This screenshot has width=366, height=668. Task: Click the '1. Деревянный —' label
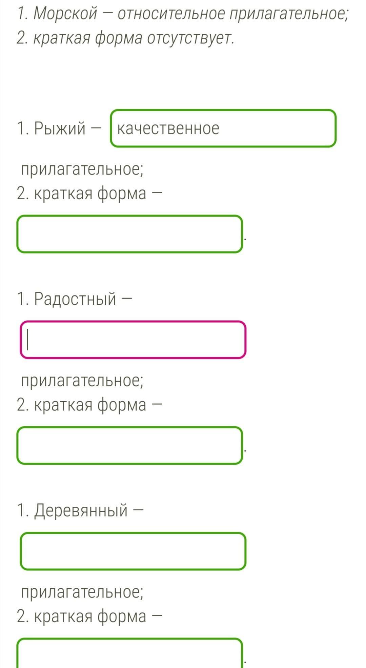point(80,510)
